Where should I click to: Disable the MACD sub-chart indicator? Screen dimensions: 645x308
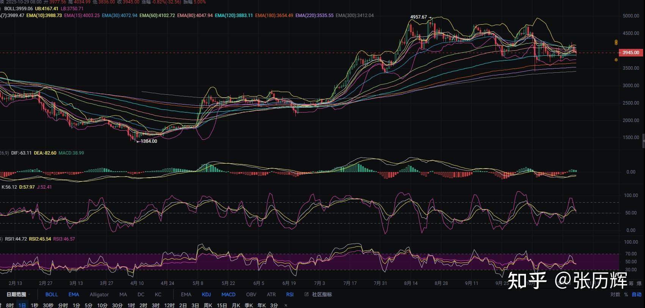tap(228, 294)
